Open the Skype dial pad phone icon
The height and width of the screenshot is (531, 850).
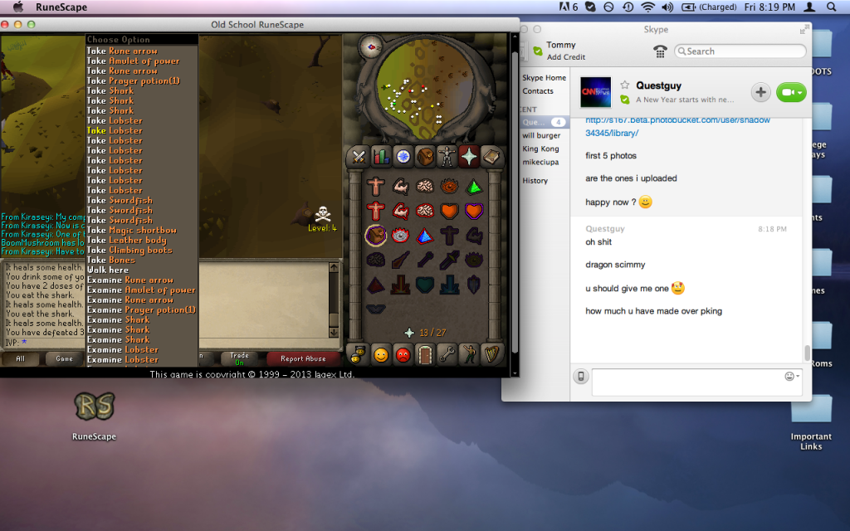coord(660,51)
